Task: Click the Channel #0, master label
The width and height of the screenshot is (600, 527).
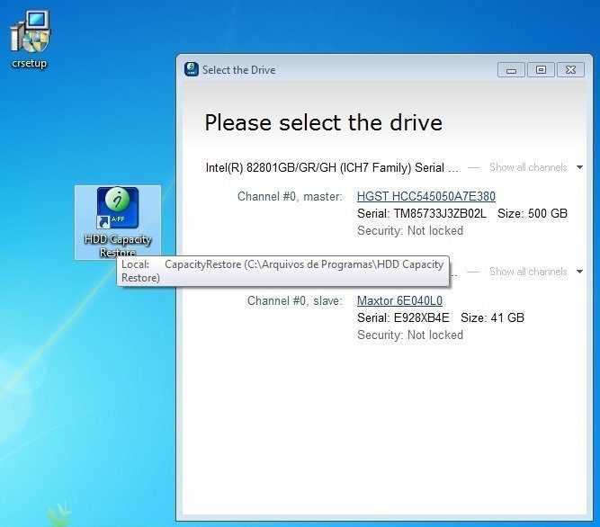Action: tap(290, 197)
